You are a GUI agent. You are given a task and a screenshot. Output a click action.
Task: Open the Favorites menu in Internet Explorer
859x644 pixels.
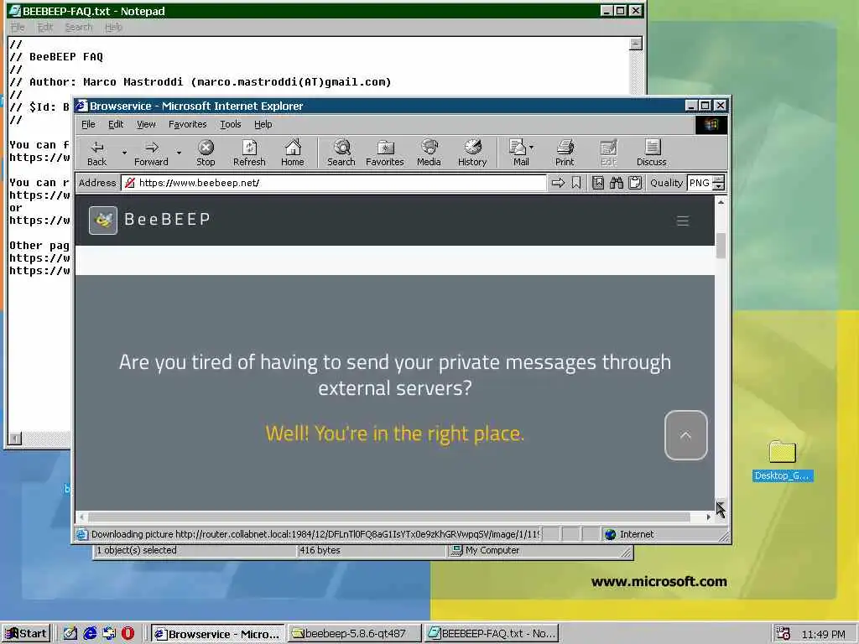(187, 124)
